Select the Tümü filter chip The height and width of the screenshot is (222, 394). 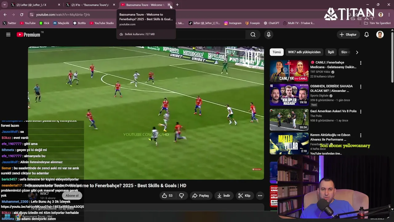click(x=276, y=52)
